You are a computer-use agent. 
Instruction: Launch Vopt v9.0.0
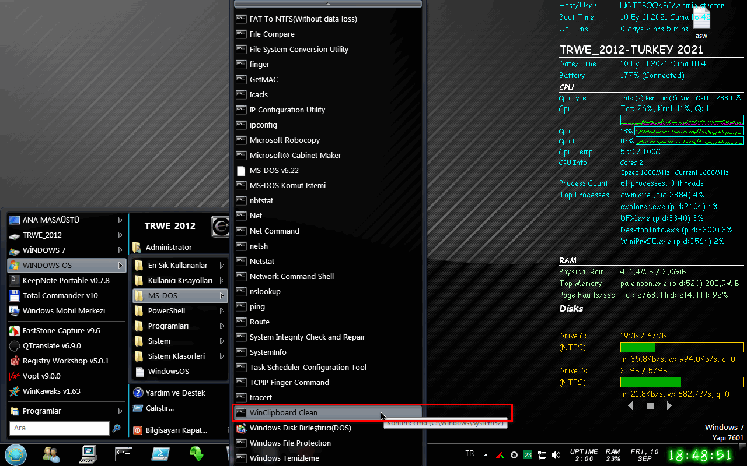67,376
